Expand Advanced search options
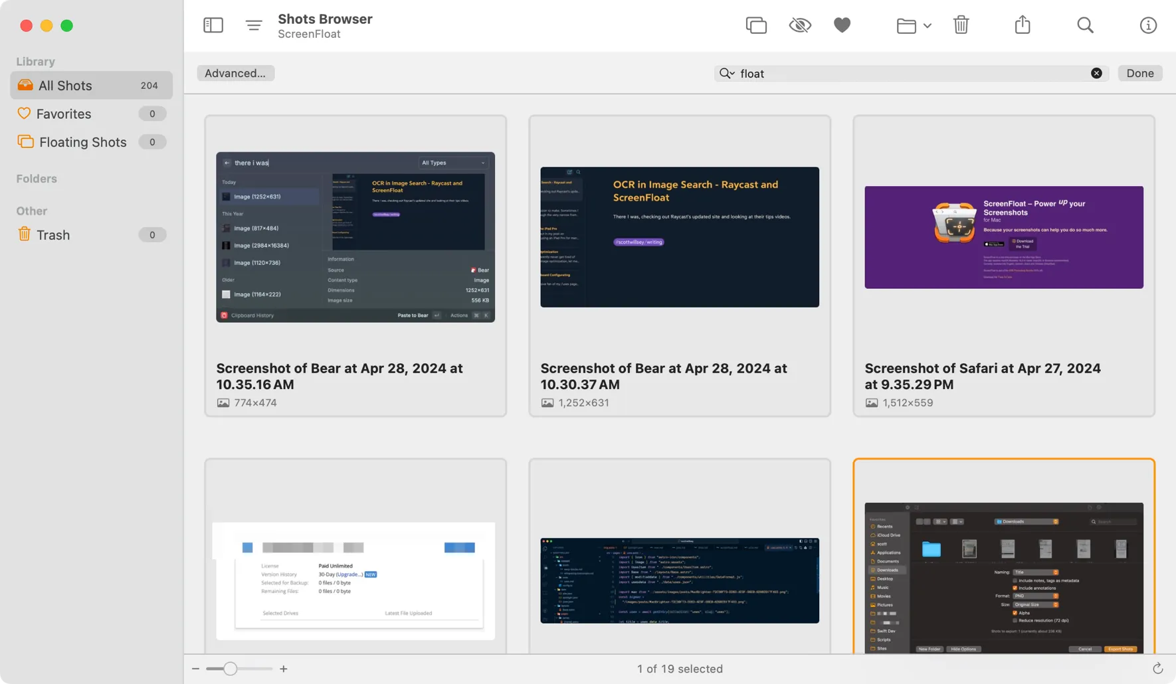Screen dimensions: 1176x684 (235, 73)
